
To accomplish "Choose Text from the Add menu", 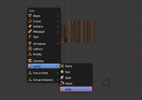I will [x=44, y=37].
